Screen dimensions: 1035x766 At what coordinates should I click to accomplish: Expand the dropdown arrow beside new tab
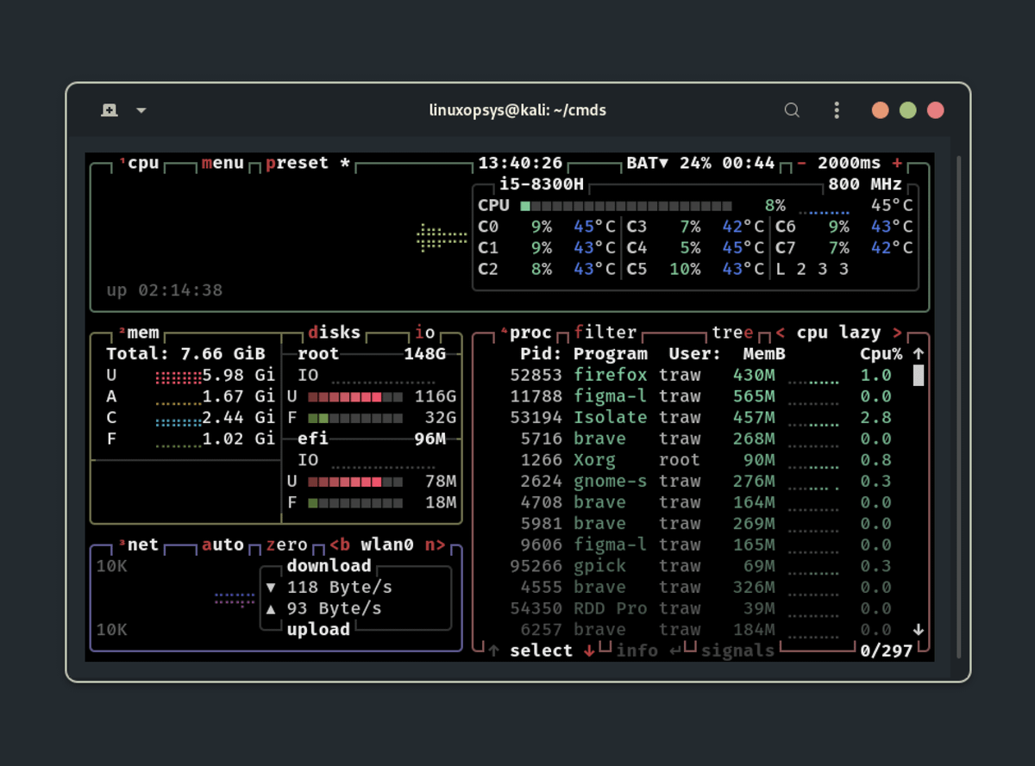pyautogui.click(x=141, y=110)
